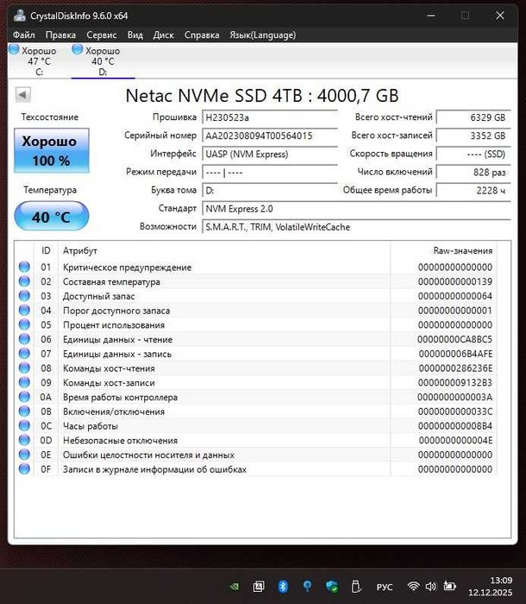Click the power on count 828 раз
The width and height of the screenshot is (526, 604).
(x=473, y=173)
